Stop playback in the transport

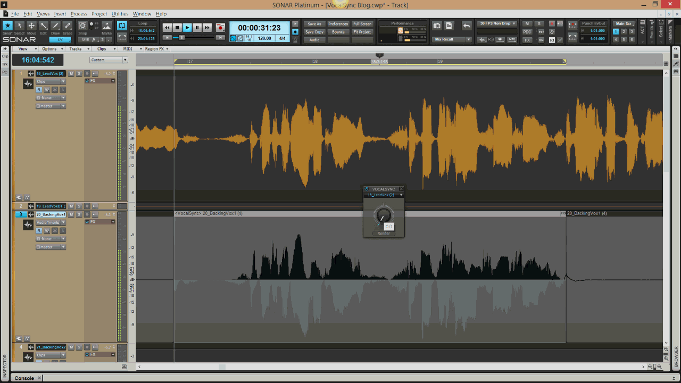(177, 28)
